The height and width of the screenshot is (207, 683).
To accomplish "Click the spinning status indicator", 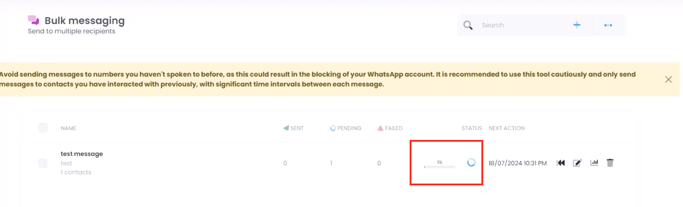I will [471, 163].
